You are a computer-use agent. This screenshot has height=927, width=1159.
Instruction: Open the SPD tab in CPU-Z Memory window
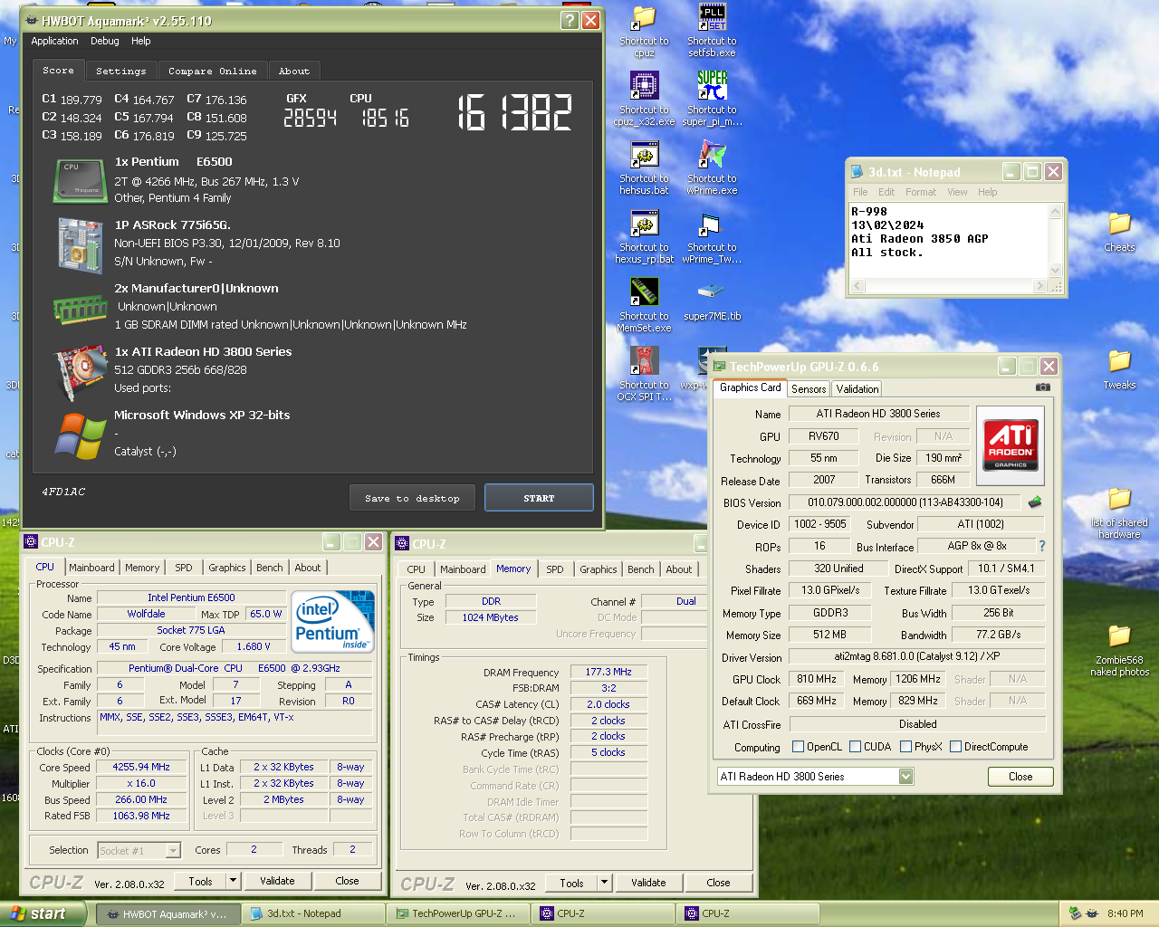coord(555,569)
